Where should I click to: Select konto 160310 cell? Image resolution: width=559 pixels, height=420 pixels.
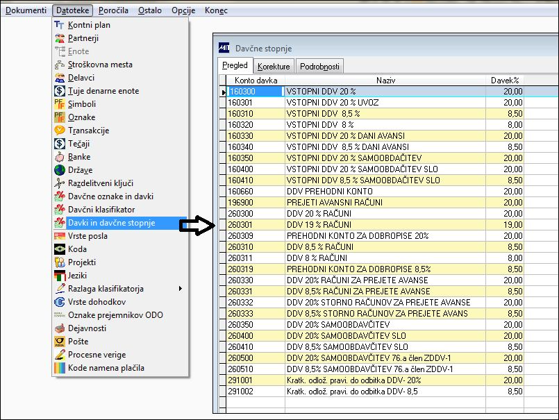point(256,114)
